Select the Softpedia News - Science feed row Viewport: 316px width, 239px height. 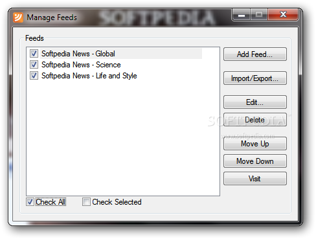(x=81, y=65)
